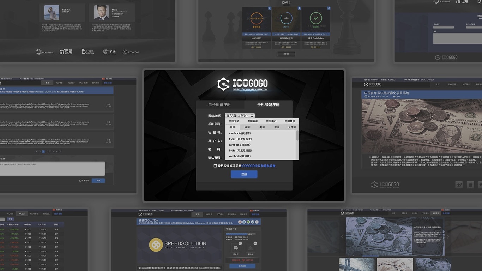The width and height of the screenshot is (482, 271).
Task: Click the SpeedSolution project banner logo
Action: (178, 245)
